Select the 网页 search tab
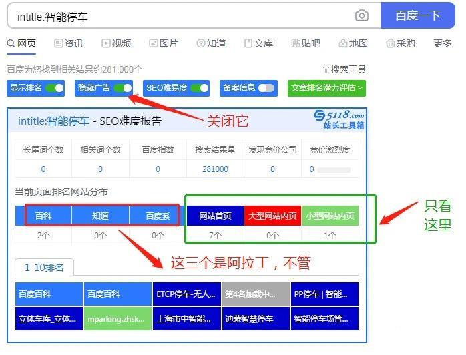466x355 pixels. point(21,43)
